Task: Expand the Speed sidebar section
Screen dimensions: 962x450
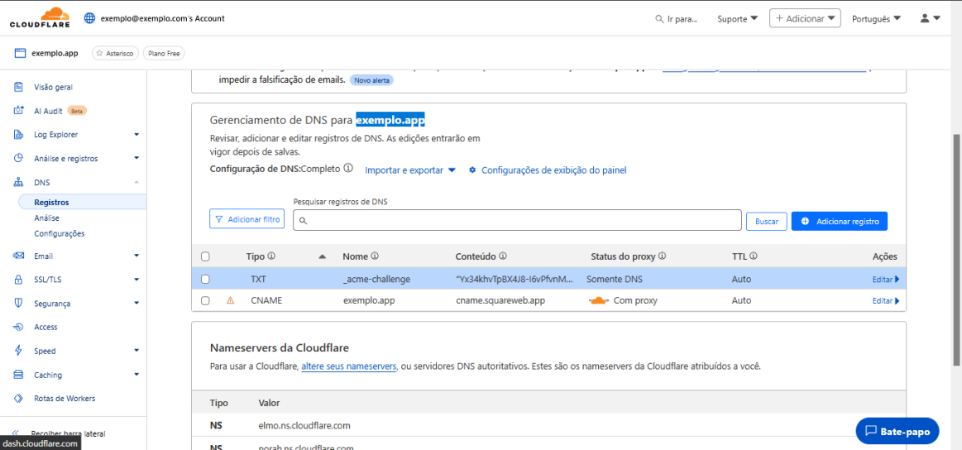Action: click(x=136, y=352)
